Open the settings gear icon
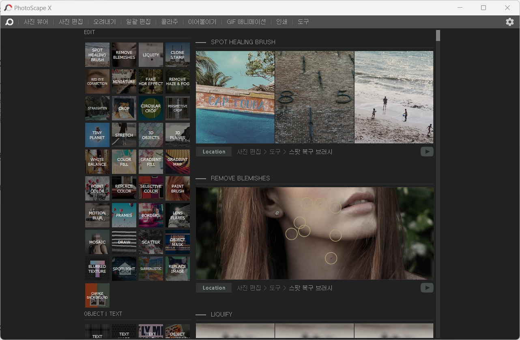 (510, 22)
